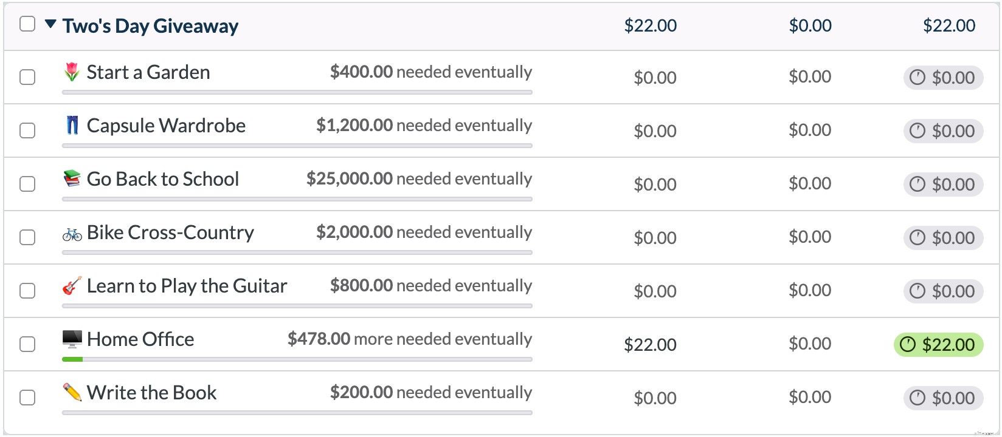Click the guitar icon for Learn to Play
The height and width of the screenshot is (437, 1002).
(72, 286)
